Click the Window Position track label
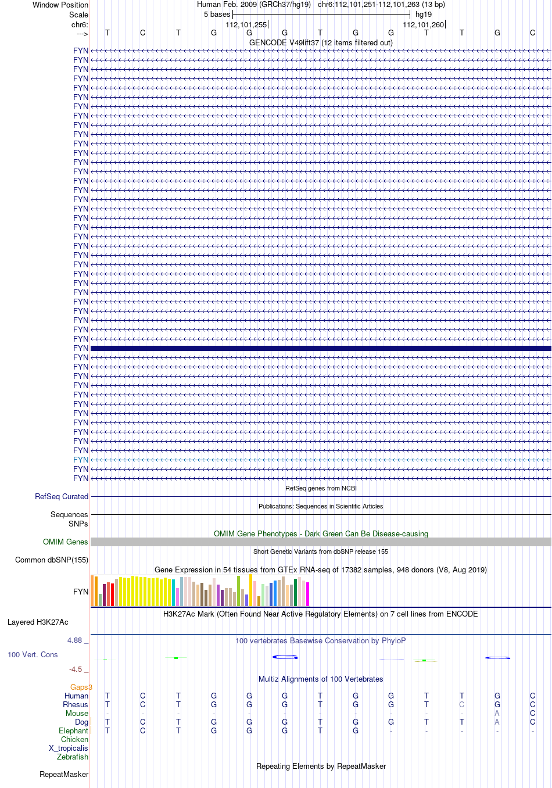The height and width of the screenshot is (788, 552). click(x=60, y=5)
